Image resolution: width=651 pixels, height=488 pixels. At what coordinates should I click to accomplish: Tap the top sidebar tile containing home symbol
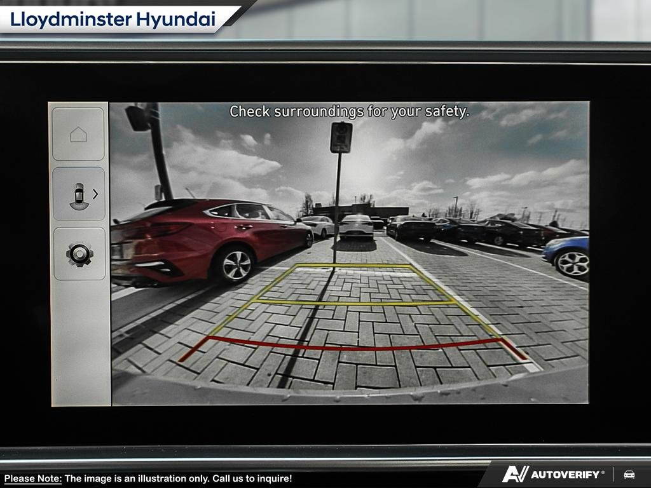click(x=79, y=133)
